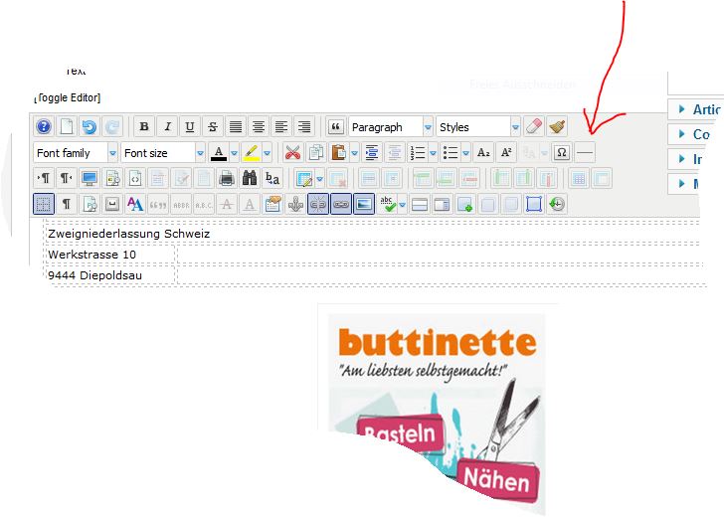This screenshot has height=517, width=724.
Task: Insert special character with Omega icon
Action: (562, 153)
